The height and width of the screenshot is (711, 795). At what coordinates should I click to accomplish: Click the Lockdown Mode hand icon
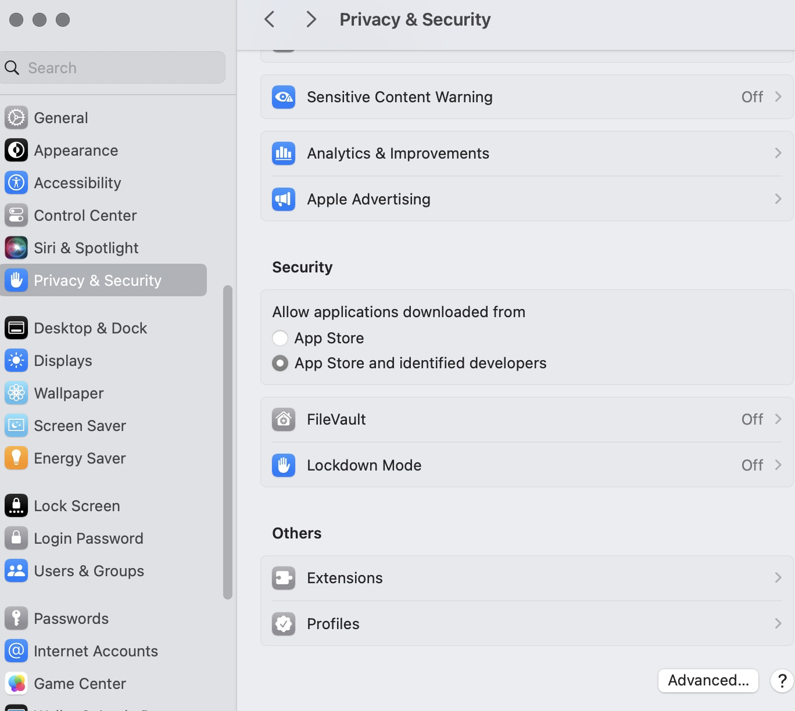coord(284,465)
